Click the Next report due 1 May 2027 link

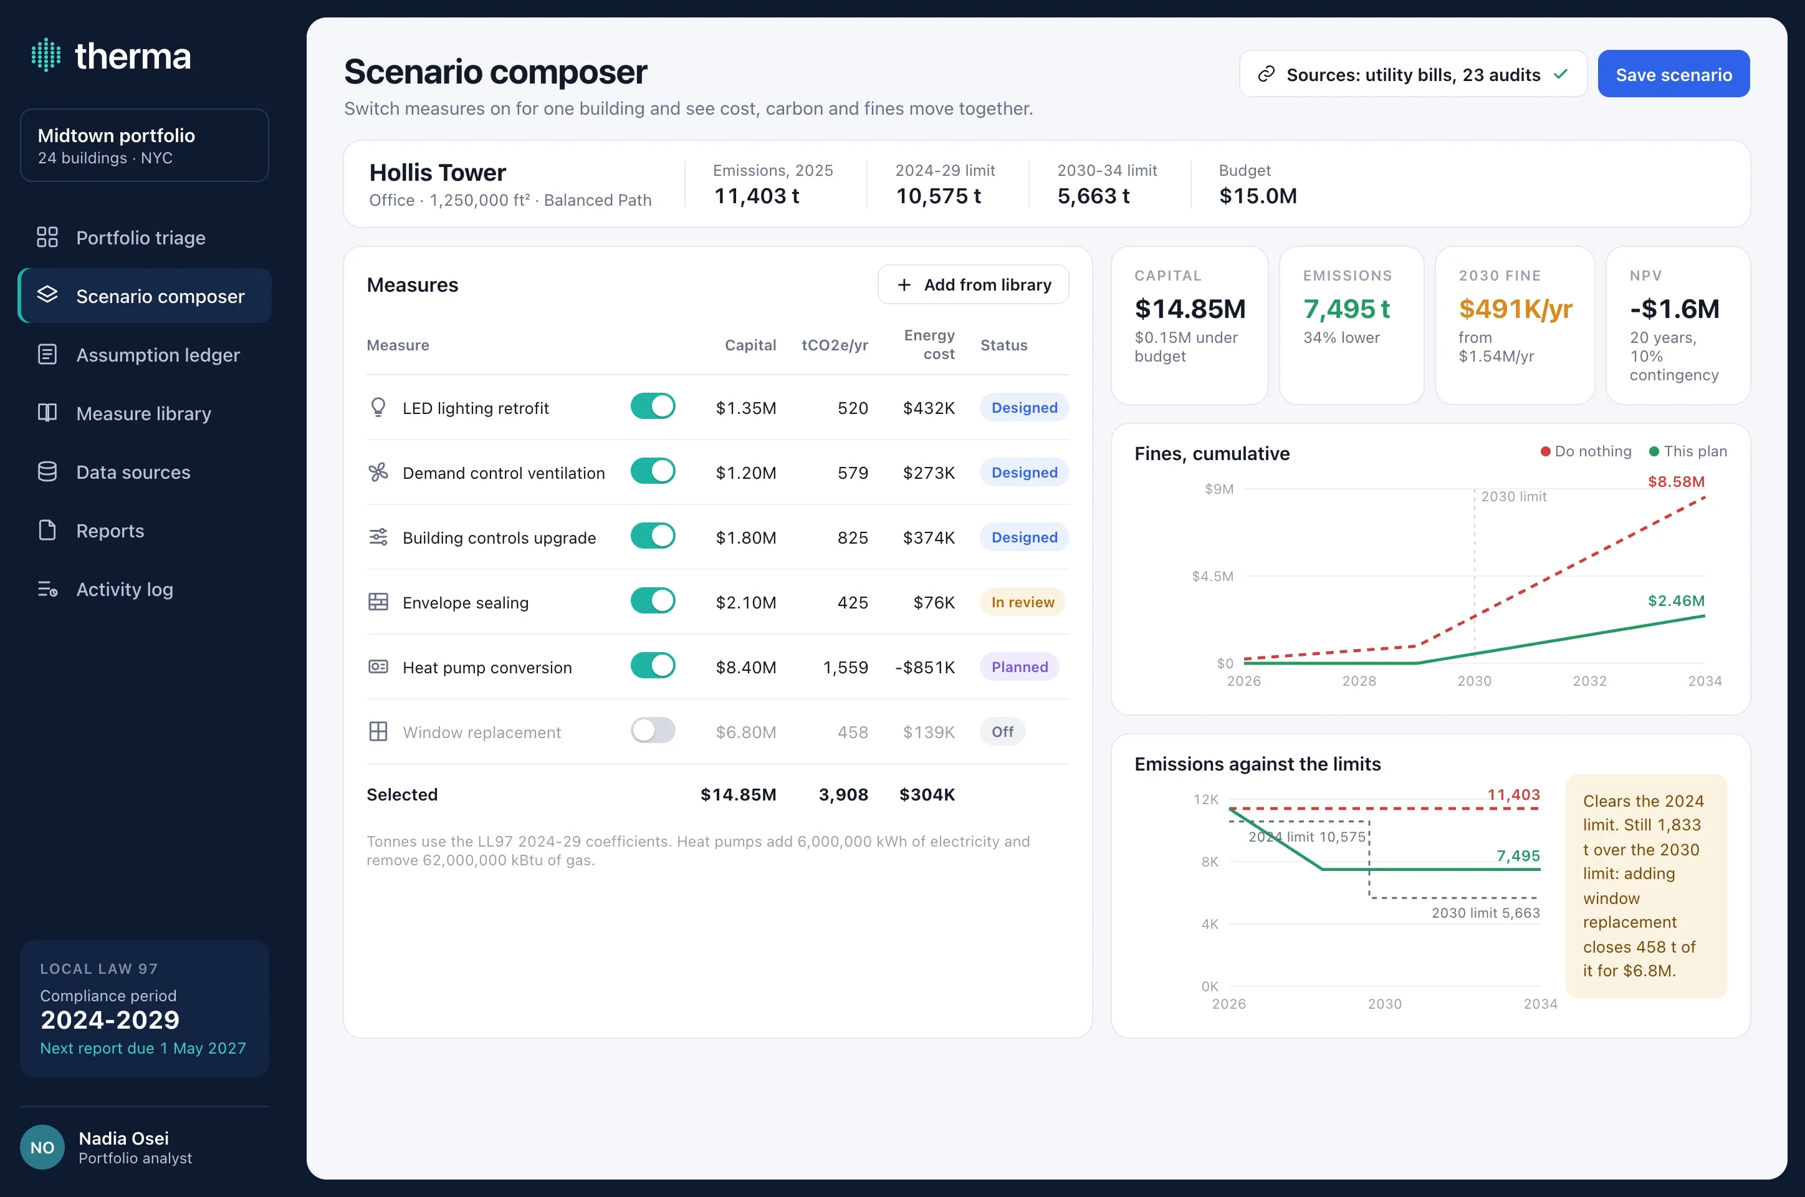tap(143, 1048)
